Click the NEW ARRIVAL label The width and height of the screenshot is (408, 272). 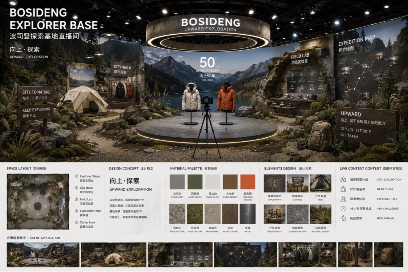386,218
